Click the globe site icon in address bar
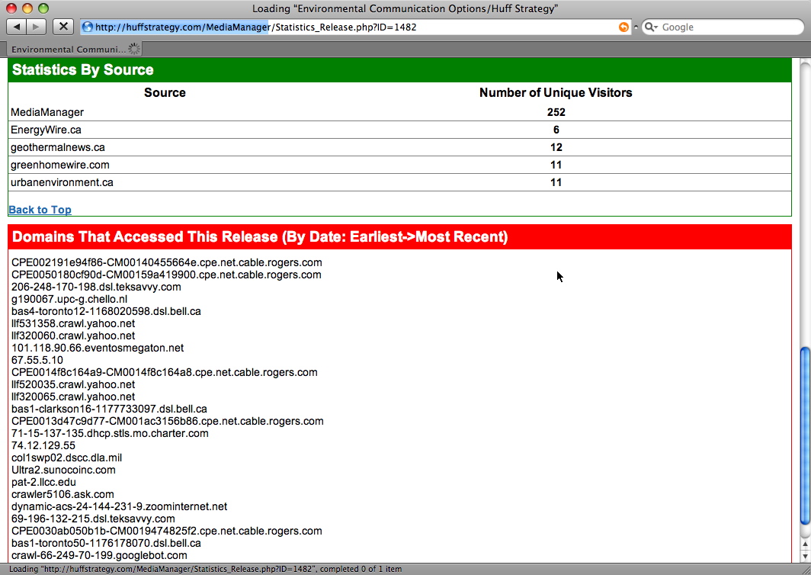Screen dimensions: 811x575 [88, 27]
